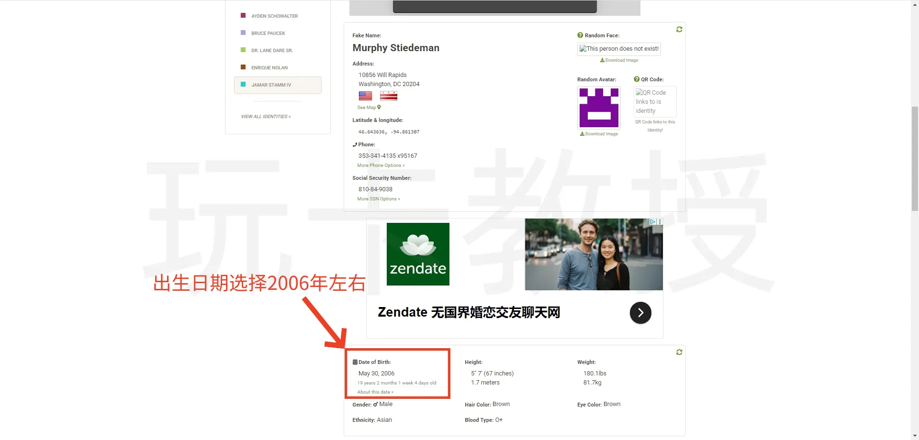Open More Phone Options link

click(381, 165)
